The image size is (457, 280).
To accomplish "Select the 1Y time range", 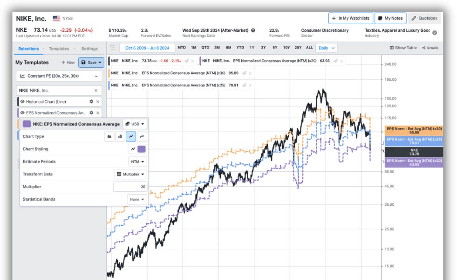I will [252, 48].
